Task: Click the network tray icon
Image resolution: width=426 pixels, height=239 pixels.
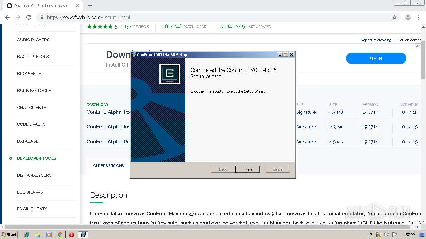Action: [379, 235]
